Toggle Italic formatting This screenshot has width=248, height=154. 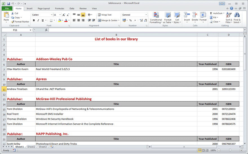[x=38, y=20]
